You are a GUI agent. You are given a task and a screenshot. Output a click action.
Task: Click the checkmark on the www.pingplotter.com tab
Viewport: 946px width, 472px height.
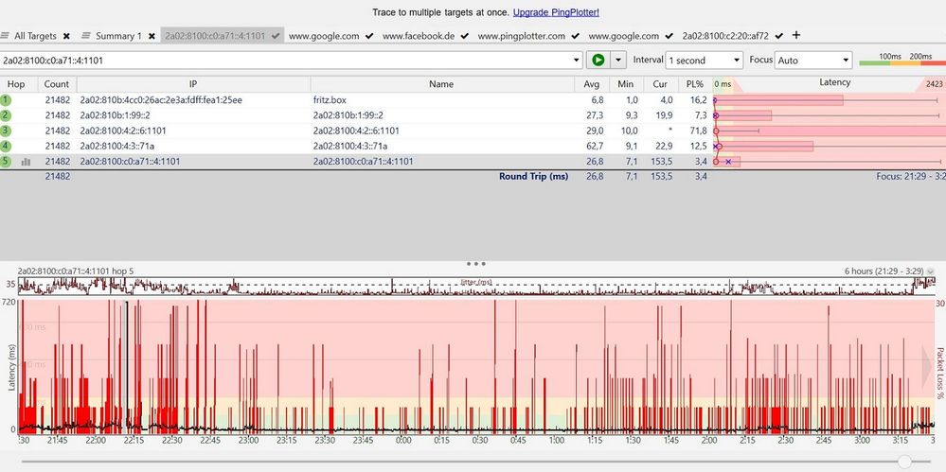(x=575, y=36)
